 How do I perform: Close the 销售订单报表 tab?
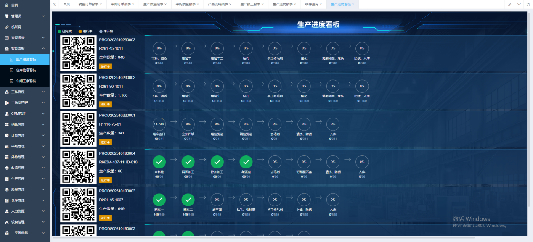click(x=101, y=4)
